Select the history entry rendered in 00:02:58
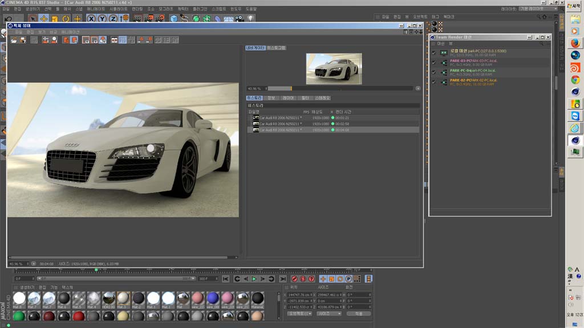Image resolution: width=584 pixels, height=328 pixels. click(333, 124)
